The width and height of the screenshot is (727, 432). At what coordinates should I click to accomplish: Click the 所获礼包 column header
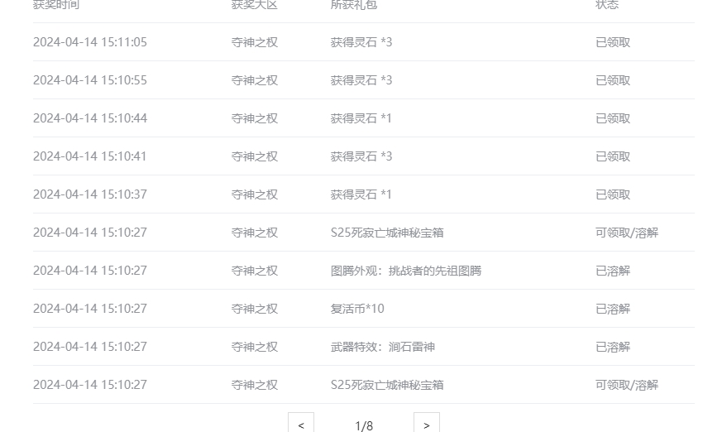pyautogui.click(x=354, y=5)
